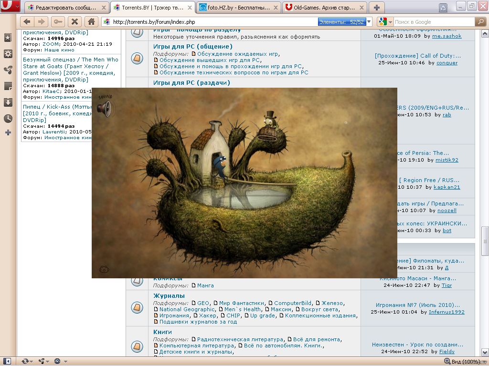Toggle the side panel from status bar

(x=7, y=361)
